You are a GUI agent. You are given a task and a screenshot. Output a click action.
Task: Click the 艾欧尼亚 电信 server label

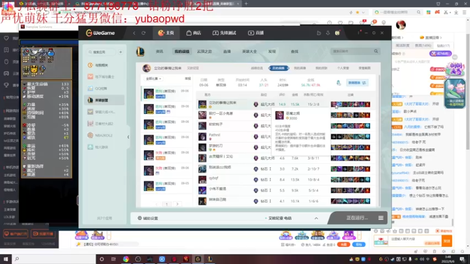coord(280,218)
